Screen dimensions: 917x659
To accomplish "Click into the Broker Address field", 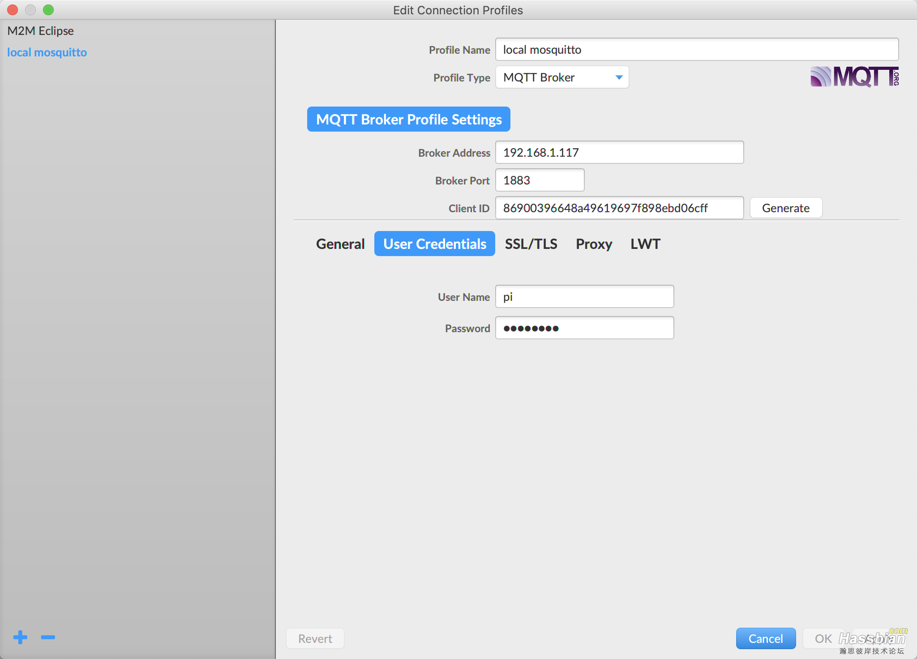I will 619,153.
